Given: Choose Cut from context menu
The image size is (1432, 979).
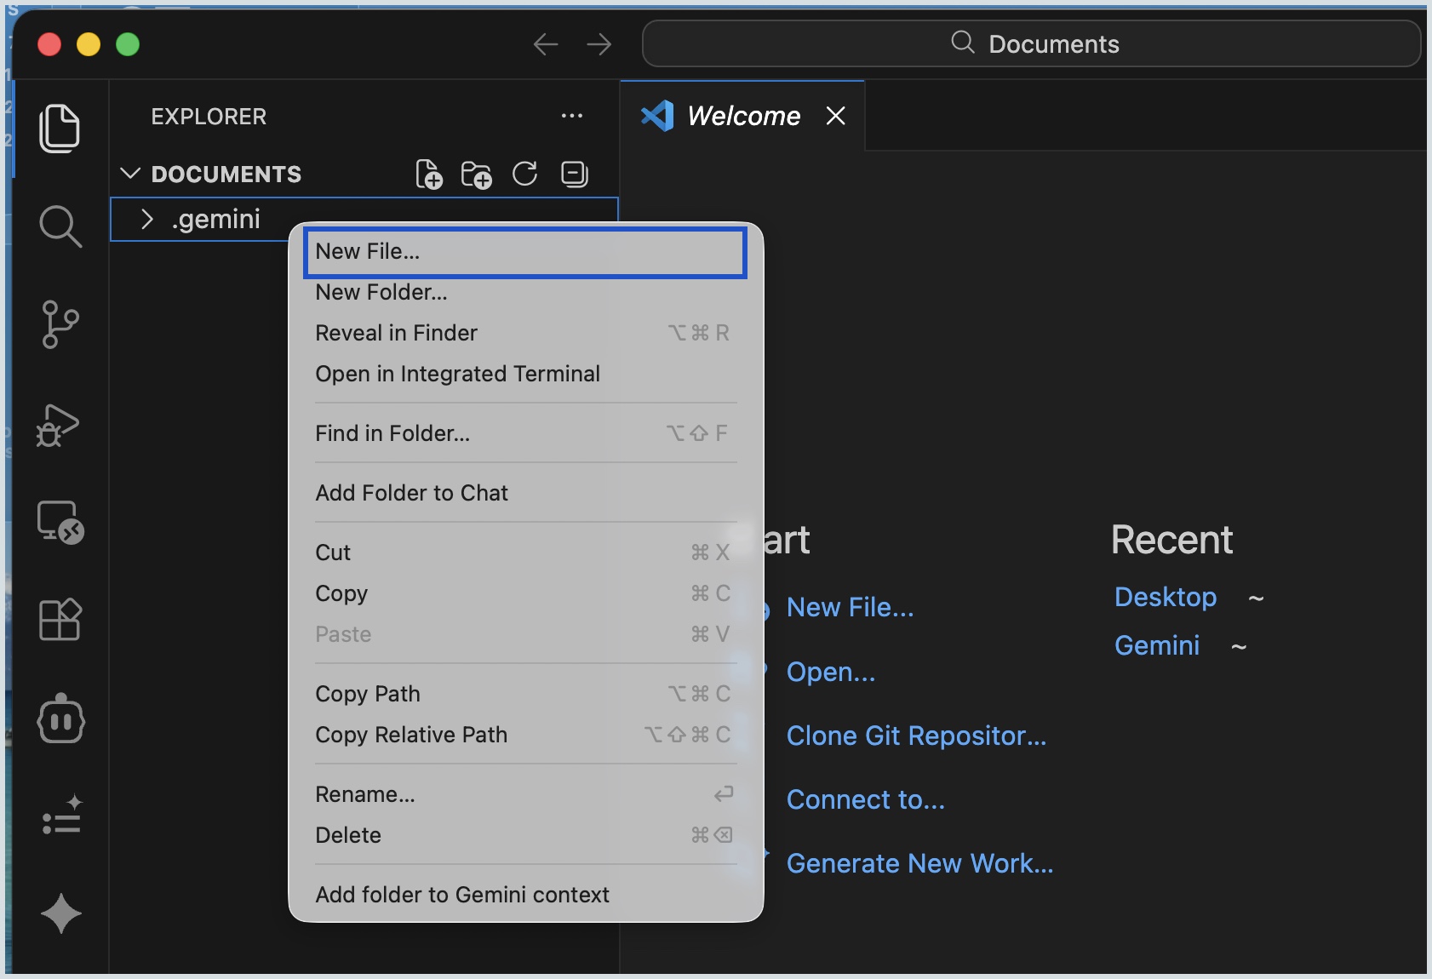Looking at the screenshot, I should point(525,552).
